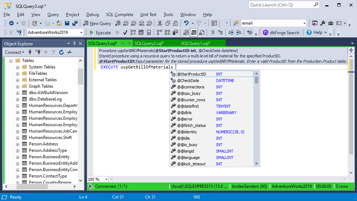Click the Refresh icon in Object Explorer
The width and height of the screenshot is (357, 201).
tap(61, 52)
